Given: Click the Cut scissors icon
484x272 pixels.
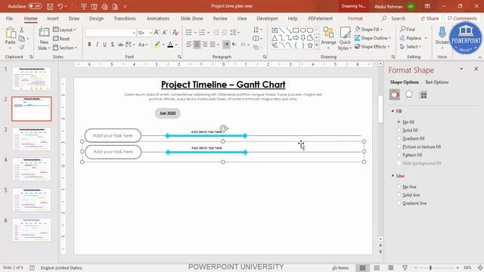Looking at the screenshot, I should (x=22, y=30).
